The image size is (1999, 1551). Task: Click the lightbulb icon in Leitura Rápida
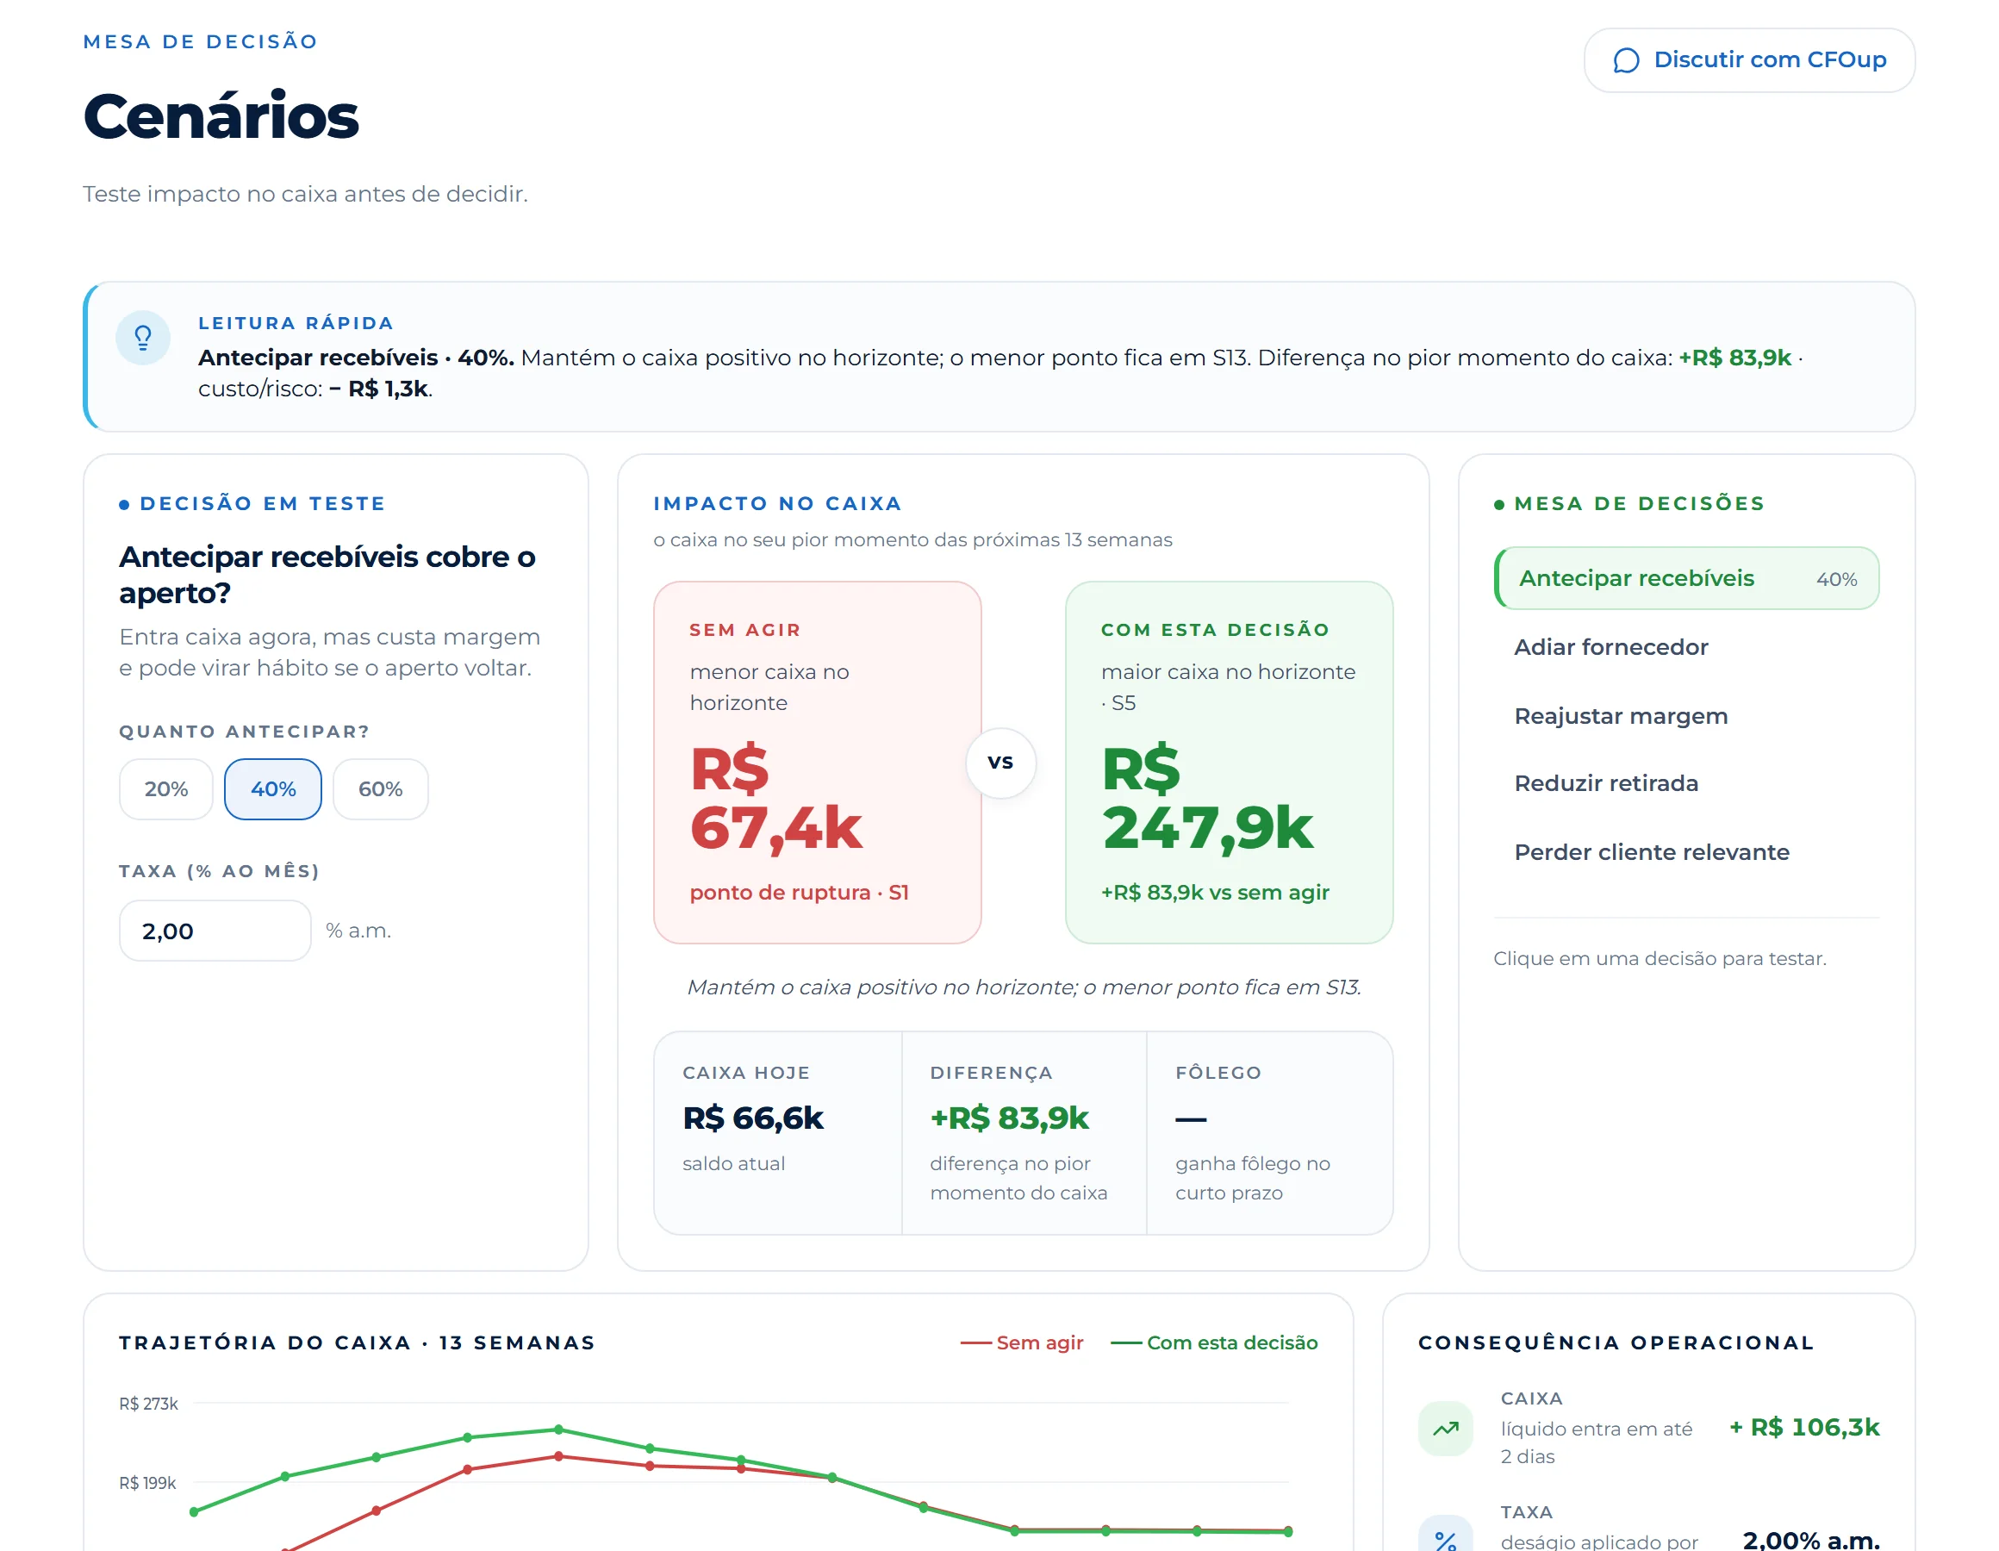(143, 338)
